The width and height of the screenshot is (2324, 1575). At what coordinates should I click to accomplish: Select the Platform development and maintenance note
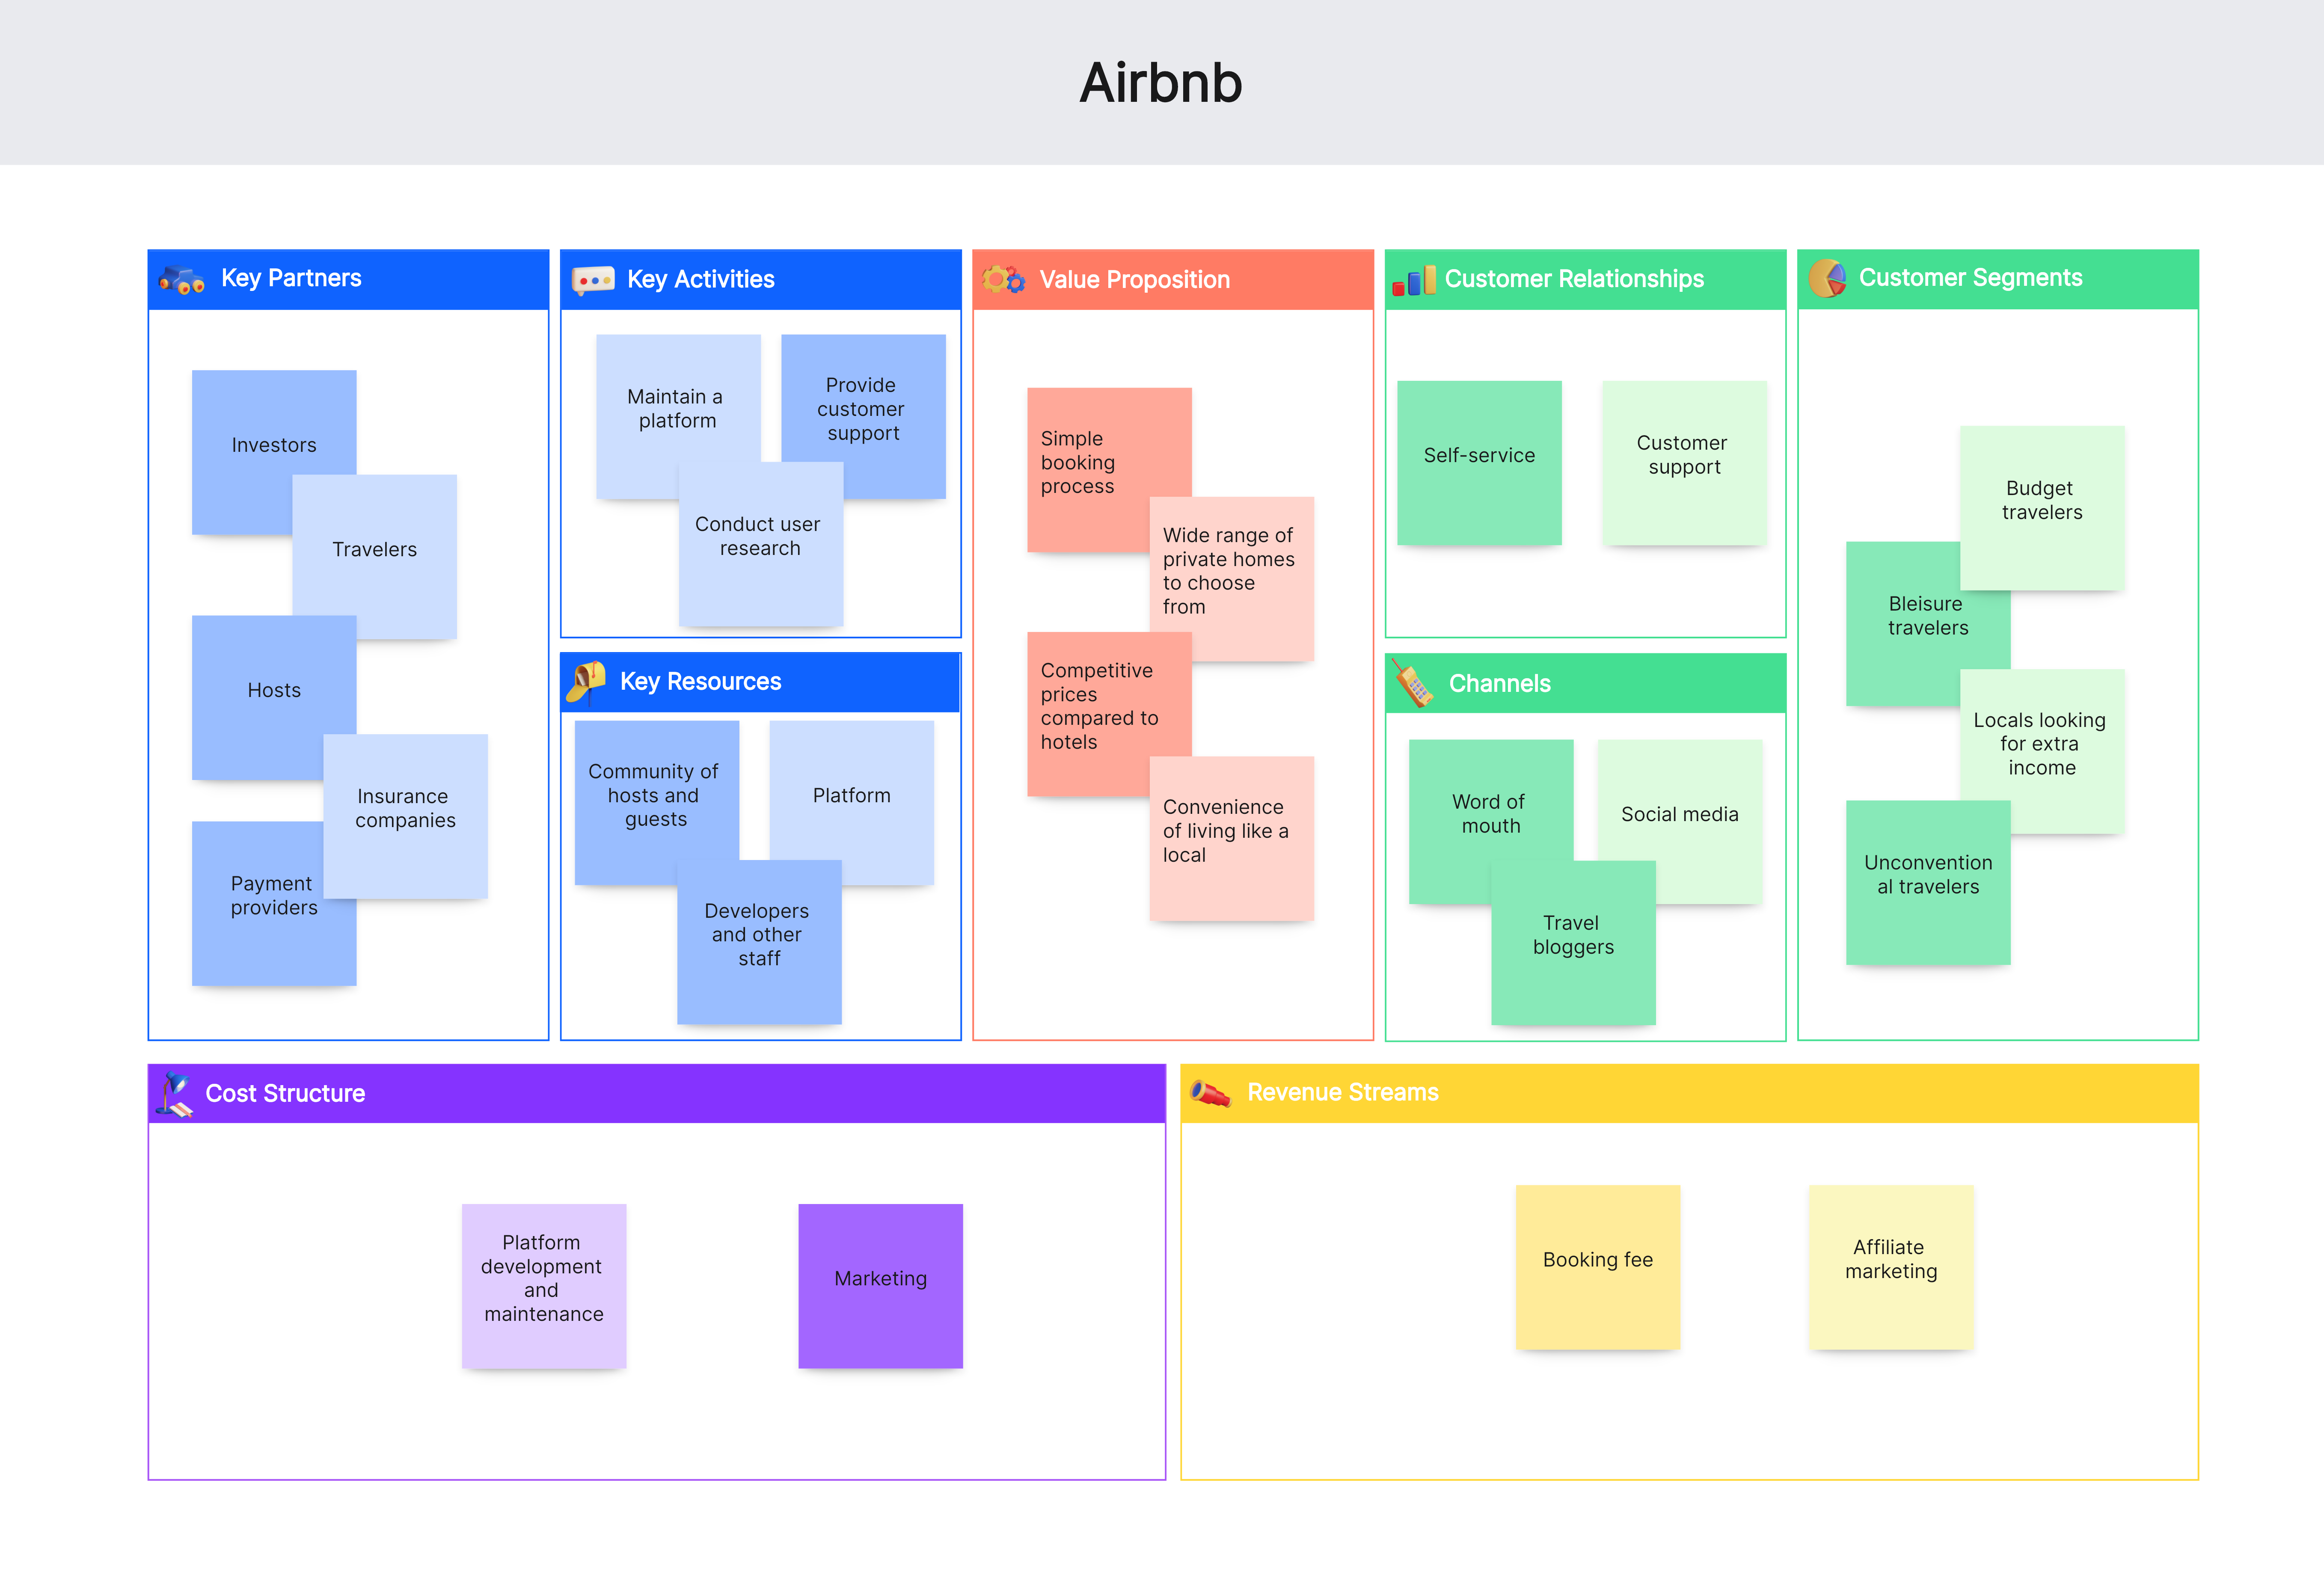click(544, 1286)
